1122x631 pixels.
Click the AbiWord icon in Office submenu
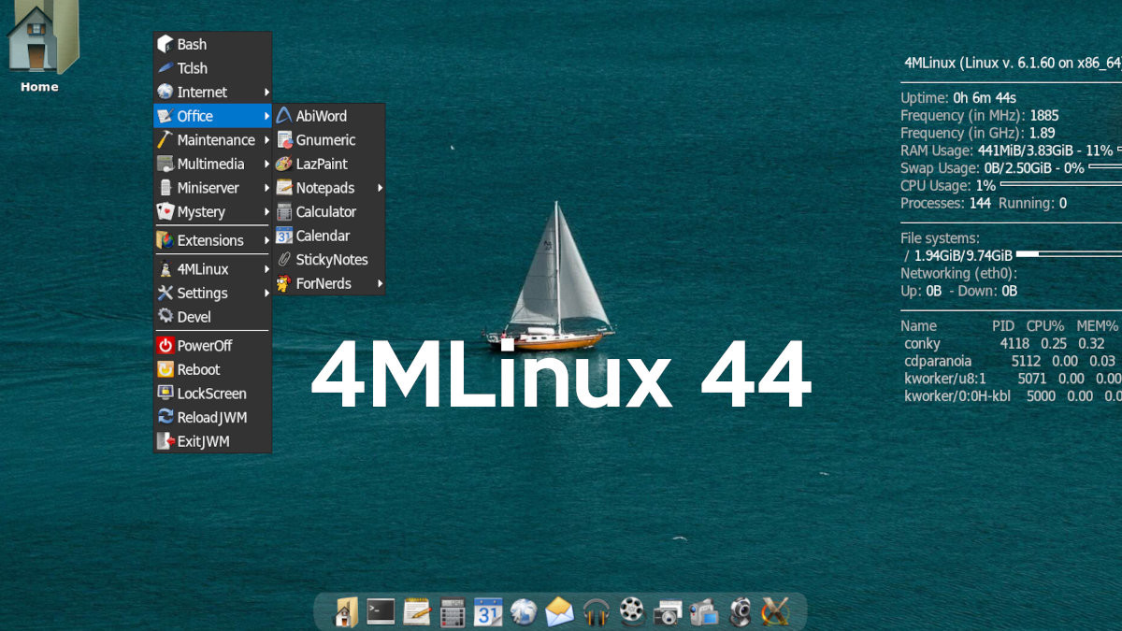click(284, 116)
